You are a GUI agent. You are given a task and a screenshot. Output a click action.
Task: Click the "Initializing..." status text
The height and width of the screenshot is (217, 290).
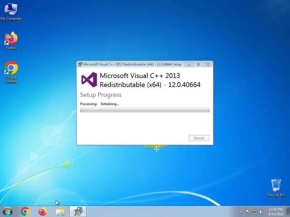coord(110,104)
